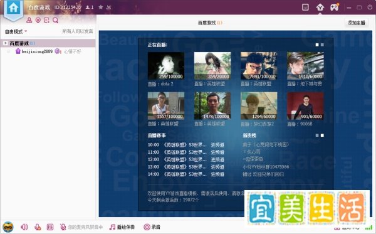Viewport: 376px width, 234px height.
Task: Click the 小铭YY粉丝群10475566 ranking entry
Action: pos(266,167)
